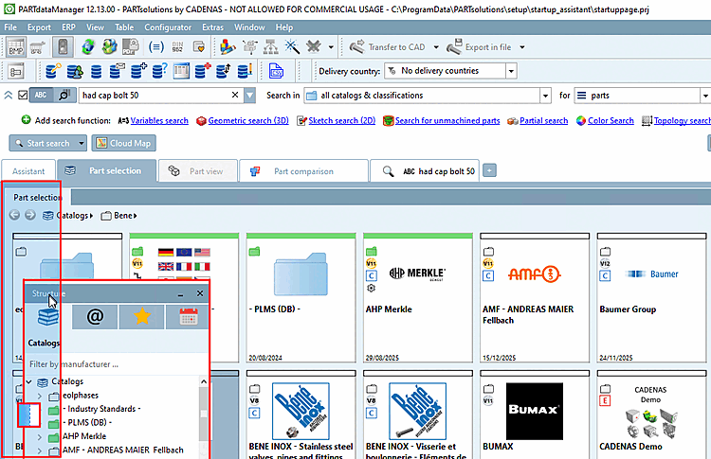Click the database with blue plus icon
Screen dimensions: 711x459
tap(138, 71)
